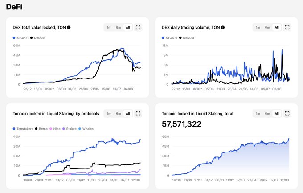Set Liquid Staking total chart to 1m
Image resolution: width=303 pixels, height=193 pixels.
tap(258, 114)
